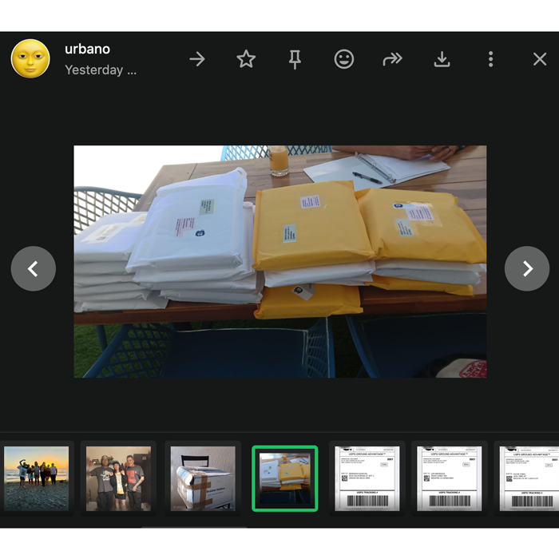559x559 pixels.
Task: Go to the previous image
Action: pyautogui.click(x=34, y=269)
